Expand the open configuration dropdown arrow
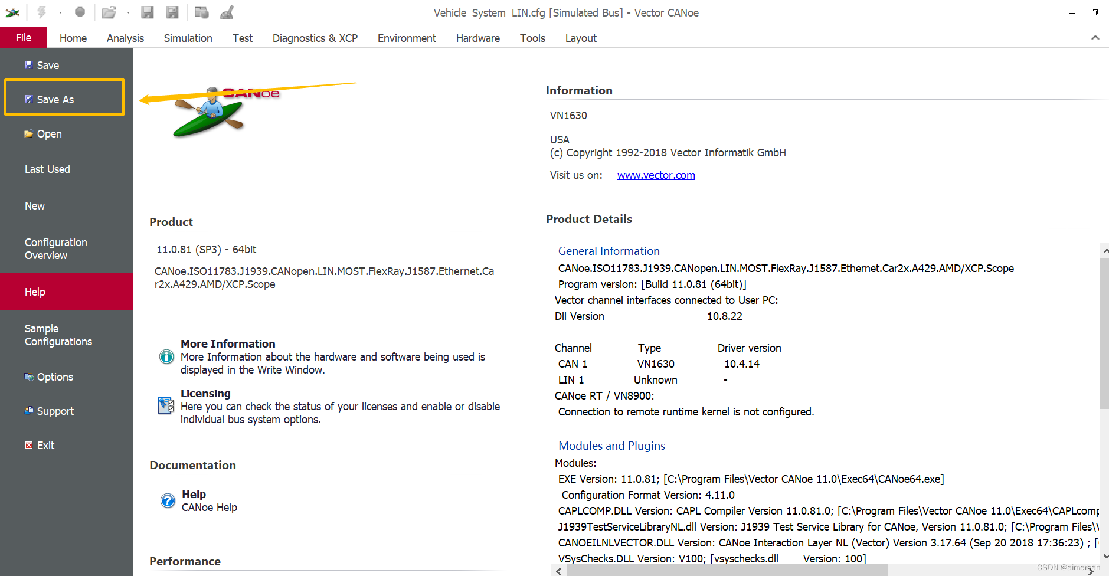The image size is (1109, 576). [x=128, y=12]
